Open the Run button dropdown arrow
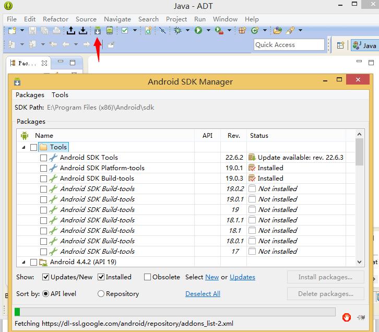The image size is (379, 332). (x=208, y=31)
